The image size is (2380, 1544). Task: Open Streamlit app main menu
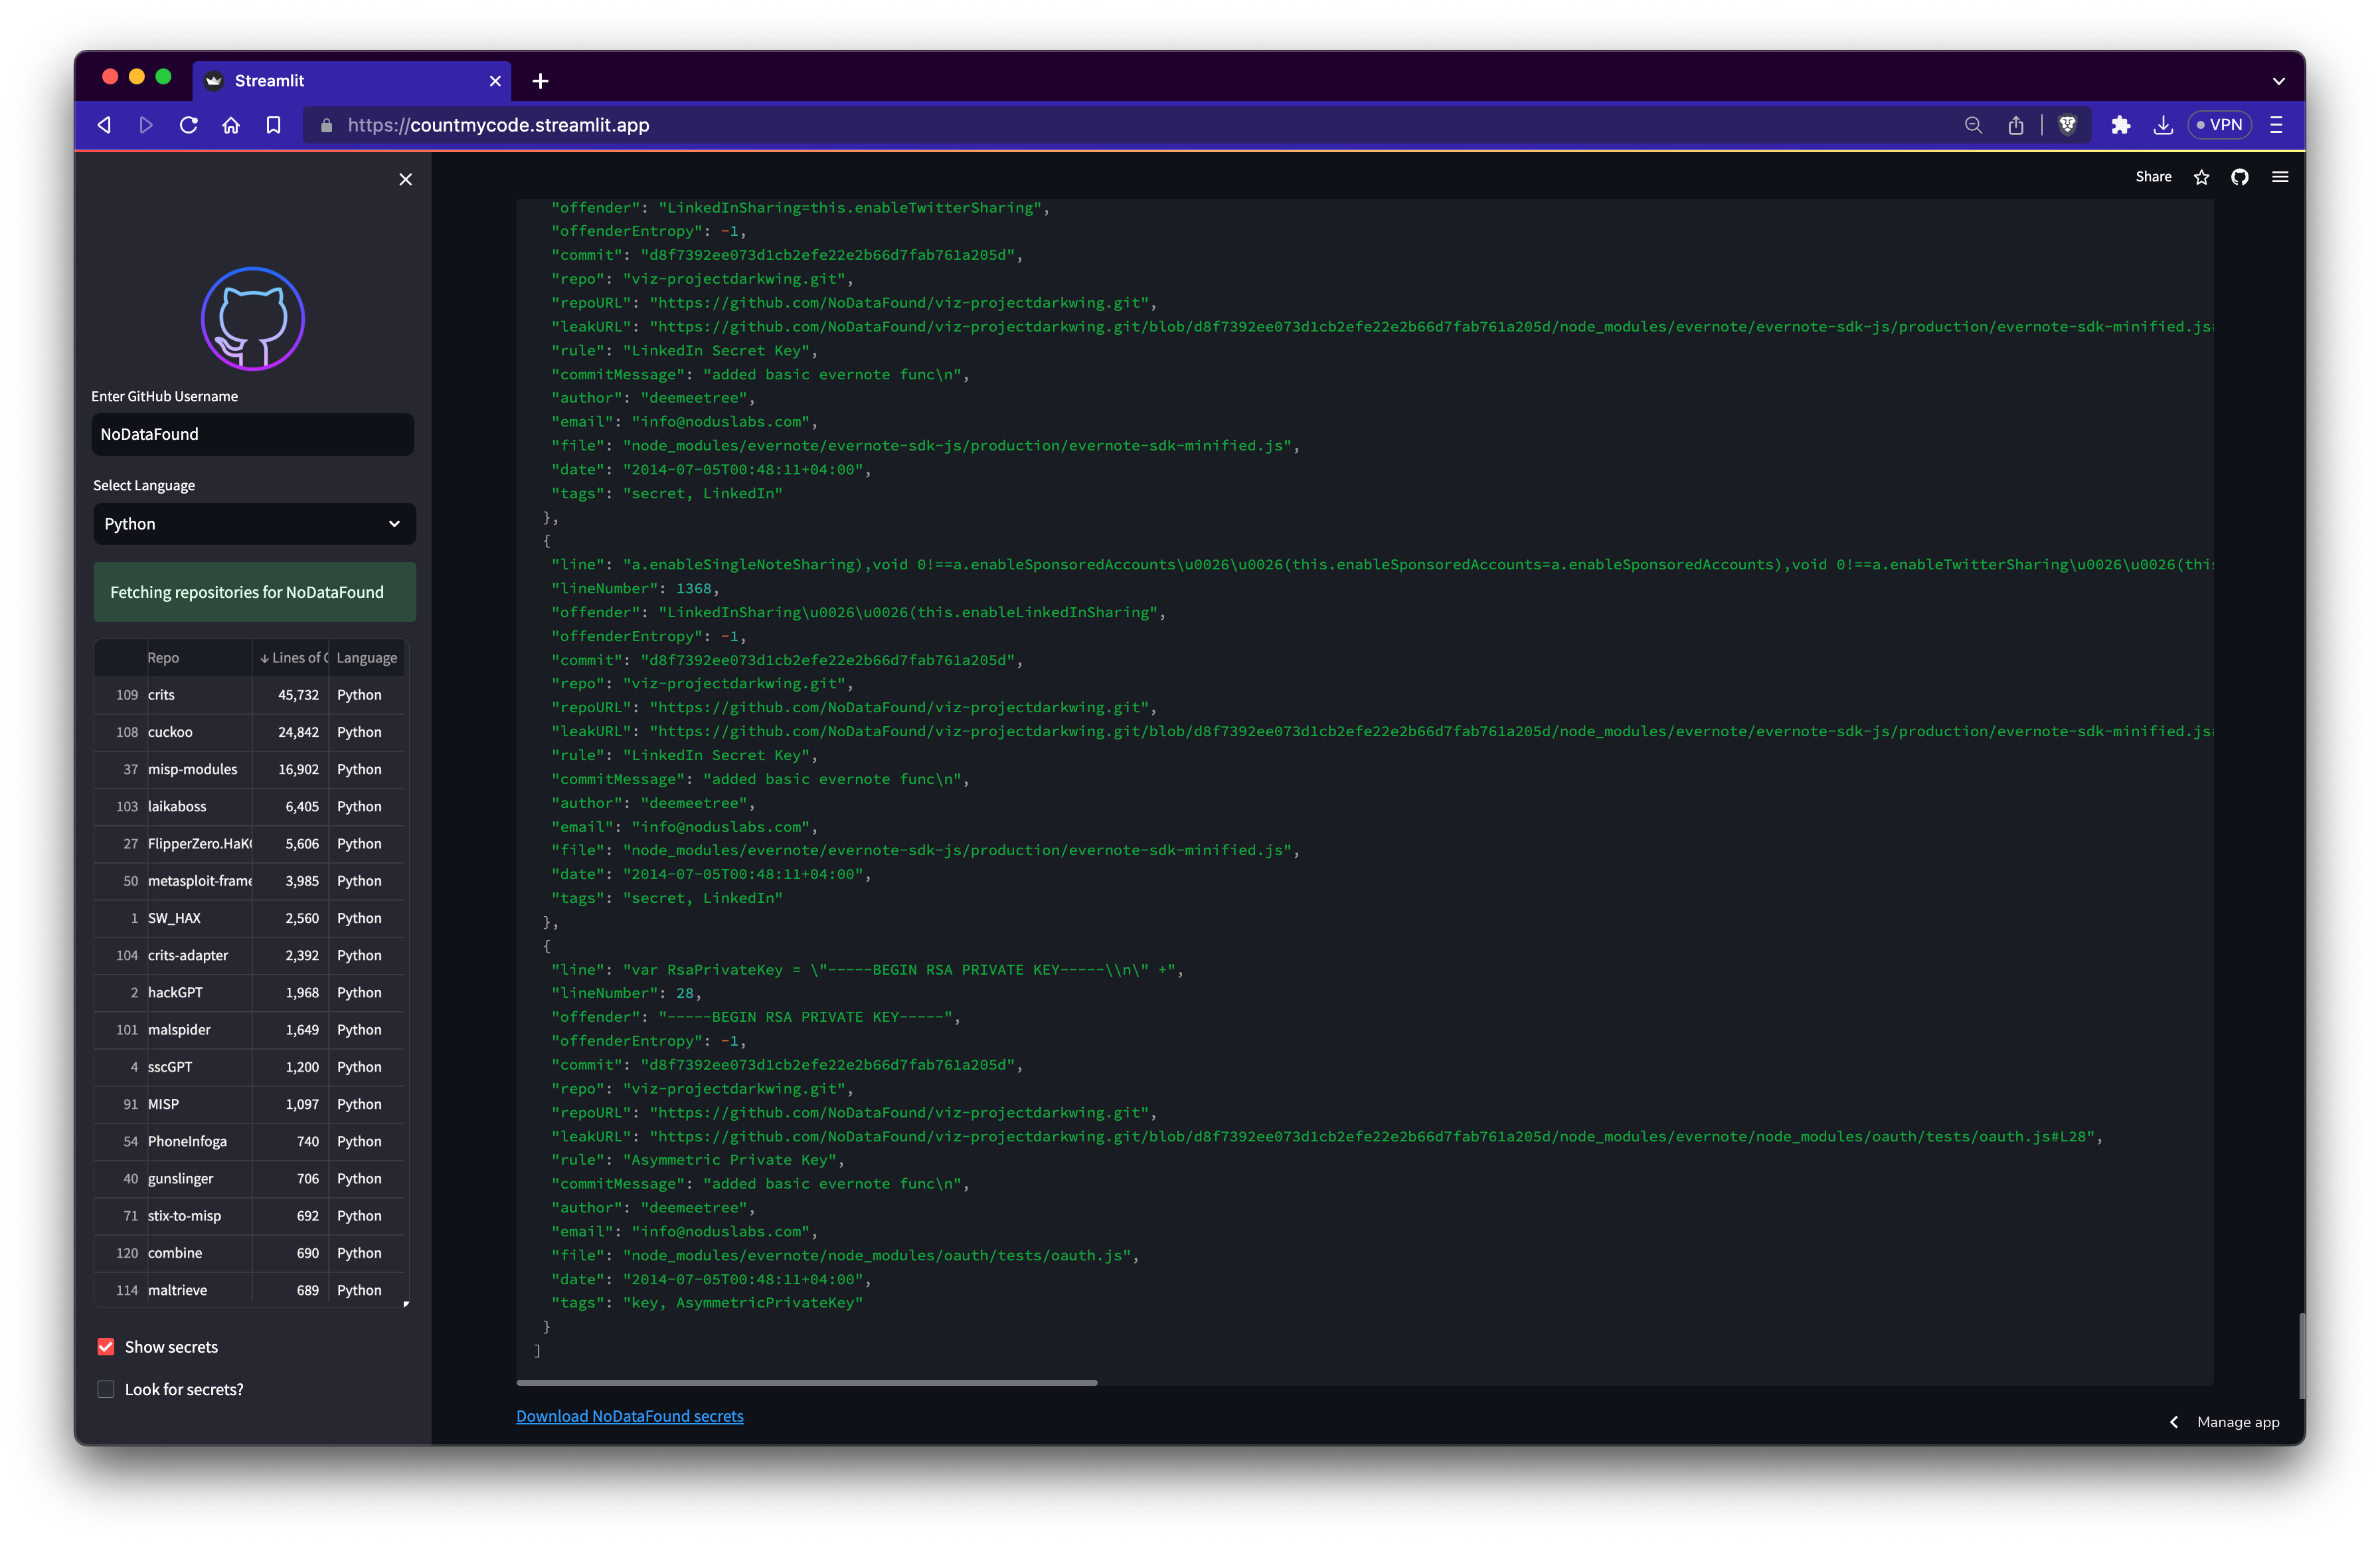(x=2280, y=177)
